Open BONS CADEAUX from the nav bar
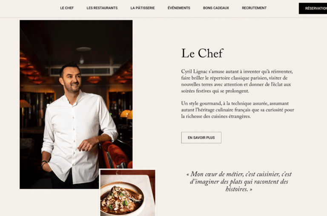This screenshot has width=327, height=216. (x=216, y=8)
